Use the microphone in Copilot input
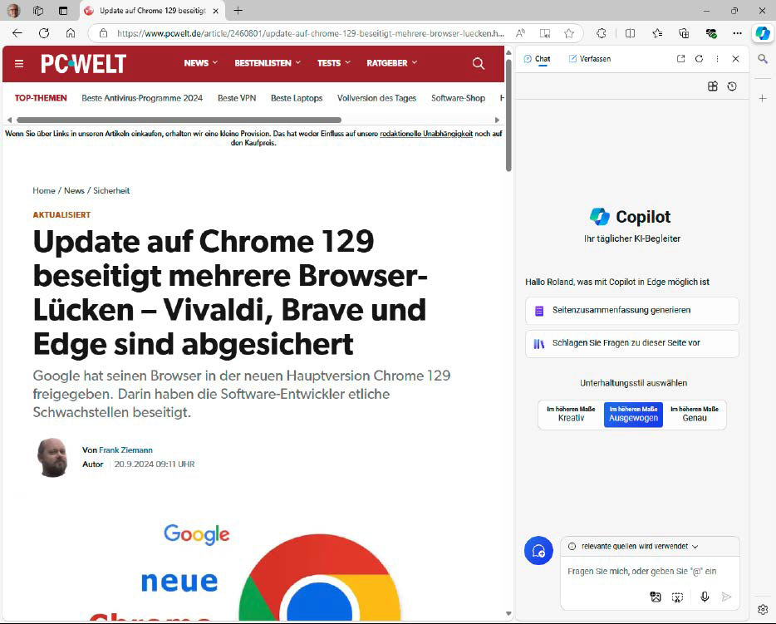 (x=705, y=597)
